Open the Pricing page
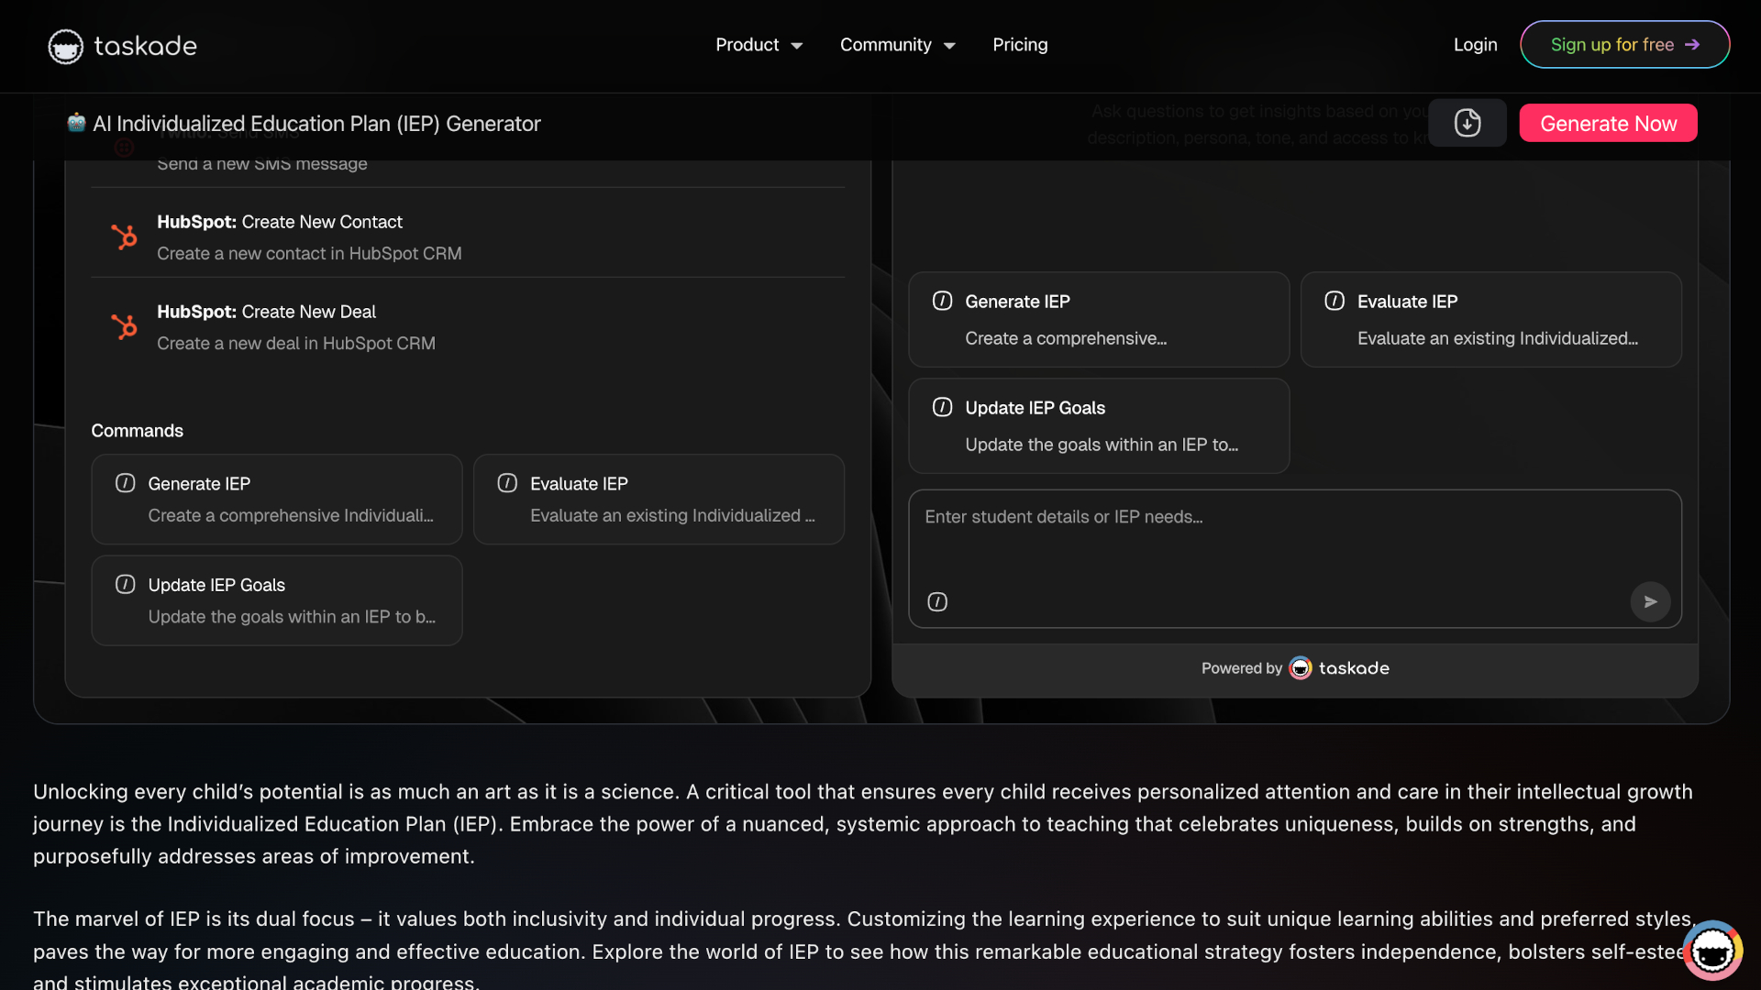Screen dimensions: 1761x990 [x=1019, y=45]
